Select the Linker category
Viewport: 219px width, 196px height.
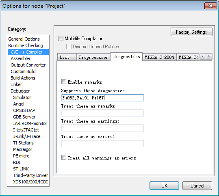(16, 84)
